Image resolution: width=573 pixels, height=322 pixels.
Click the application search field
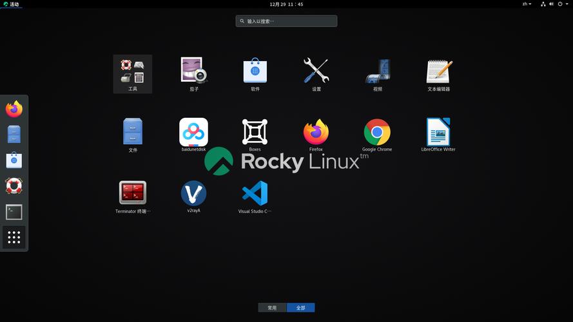coord(286,21)
